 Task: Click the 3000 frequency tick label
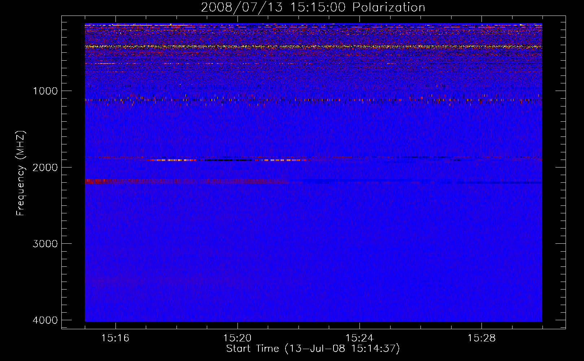coord(45,244)
